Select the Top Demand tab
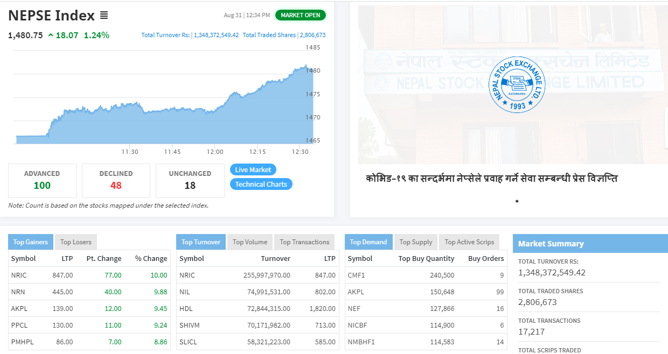 tap(368, 242)
